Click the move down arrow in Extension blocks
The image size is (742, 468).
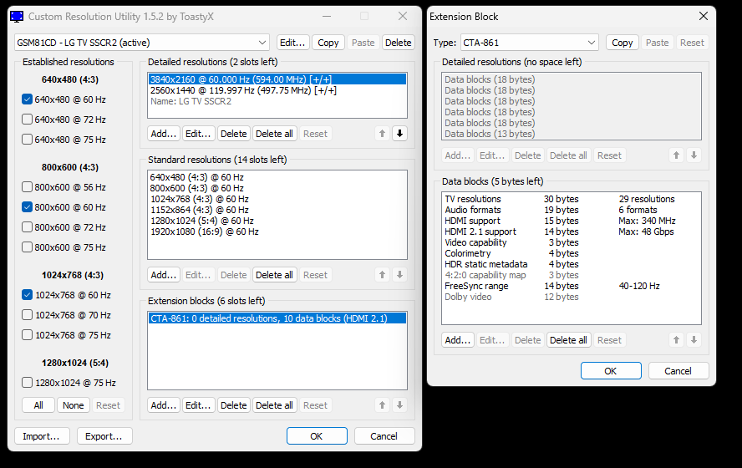tap(399, 405)
